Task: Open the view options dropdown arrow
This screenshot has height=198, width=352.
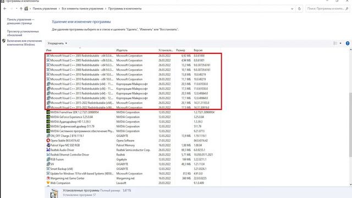Action: pos(340,43)
